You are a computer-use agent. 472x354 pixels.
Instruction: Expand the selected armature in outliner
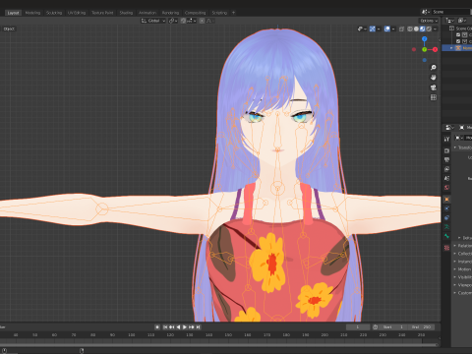451,48
